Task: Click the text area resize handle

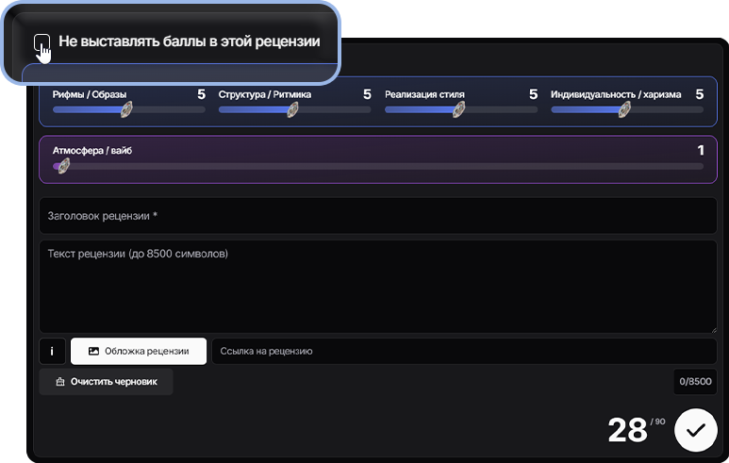Action: pyautogui.click(x=712, y=328)
